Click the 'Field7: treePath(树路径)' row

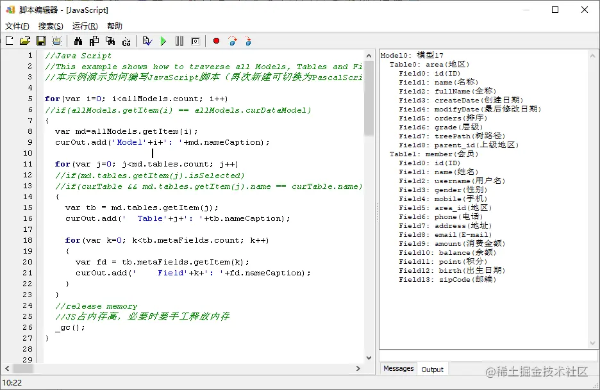click(x=452, y=136)
